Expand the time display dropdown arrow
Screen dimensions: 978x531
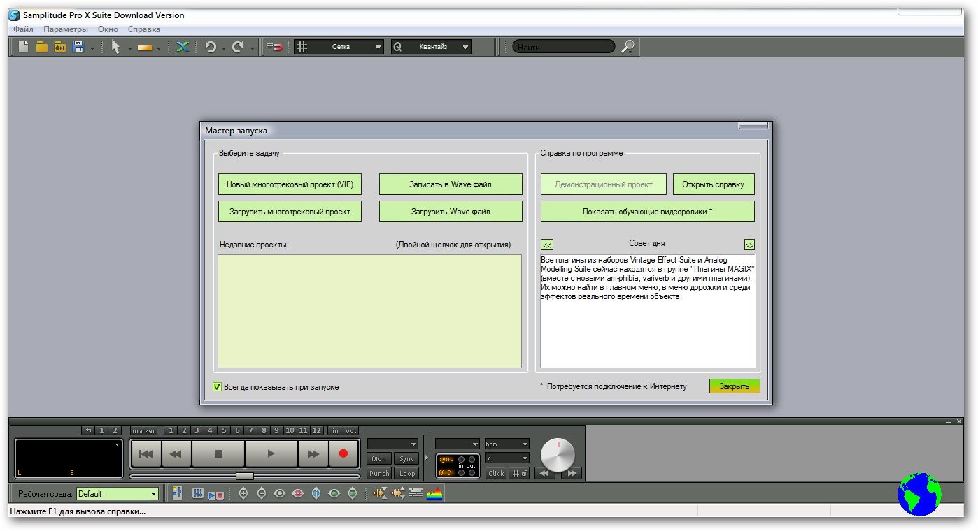[x=118, y=444]
